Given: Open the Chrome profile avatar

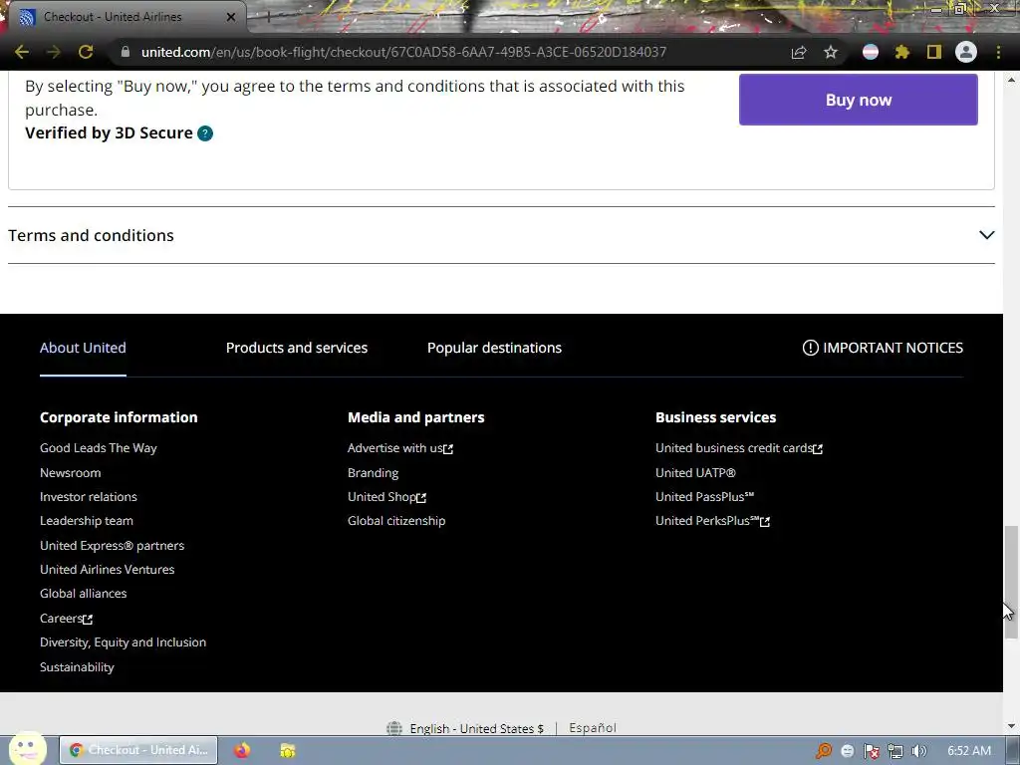Looking at the screenshot, I should click(x=966, y=52).
